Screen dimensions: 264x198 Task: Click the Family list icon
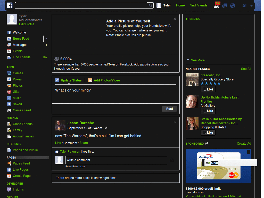[9, 130]
